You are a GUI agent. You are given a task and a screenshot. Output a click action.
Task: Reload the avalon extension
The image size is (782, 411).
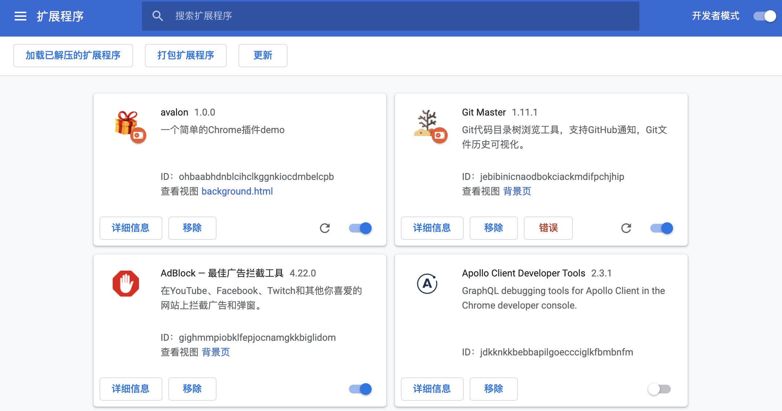(325, 228)
